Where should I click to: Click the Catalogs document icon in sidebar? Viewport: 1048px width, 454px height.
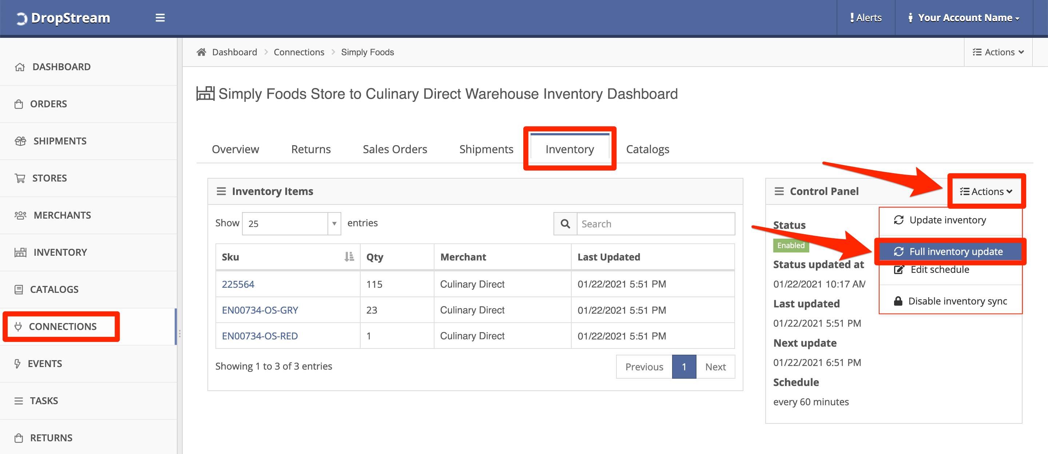19,290
